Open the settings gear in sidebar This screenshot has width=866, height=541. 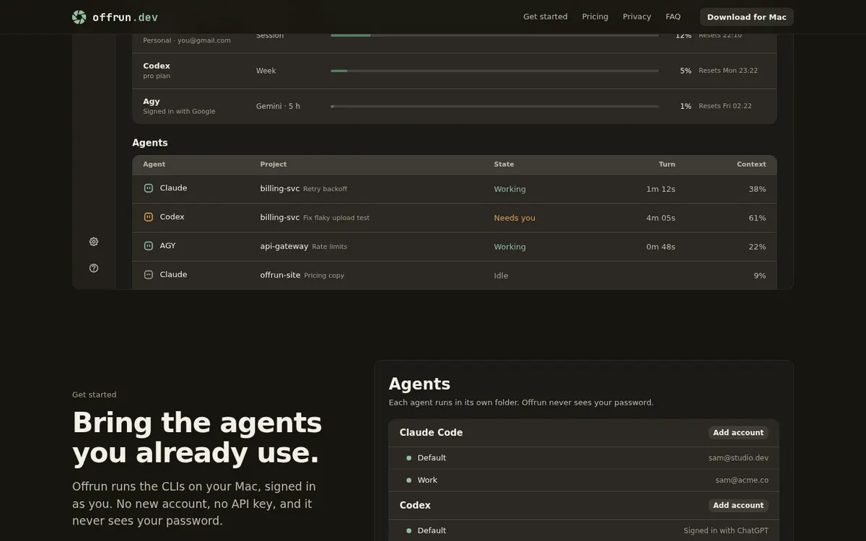tap(94, 242)
